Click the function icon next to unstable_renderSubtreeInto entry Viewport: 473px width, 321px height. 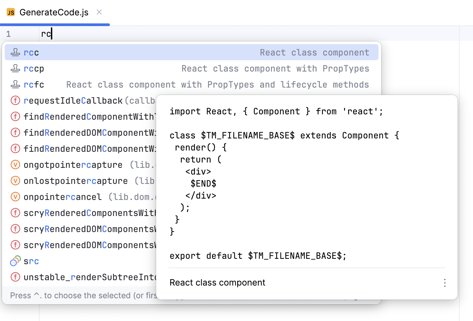tap(15, 277)
